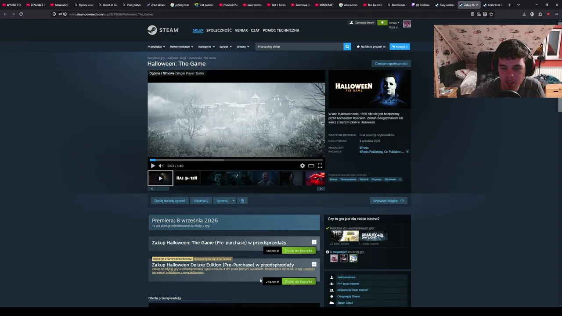Viewport: 562px width, 316px height.
Task: Open the Venus account dropdown
Action: click(393, 22)
